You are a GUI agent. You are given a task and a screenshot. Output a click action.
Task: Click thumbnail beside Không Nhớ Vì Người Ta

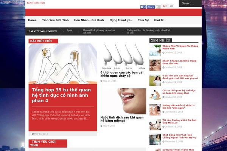point(155,51)
